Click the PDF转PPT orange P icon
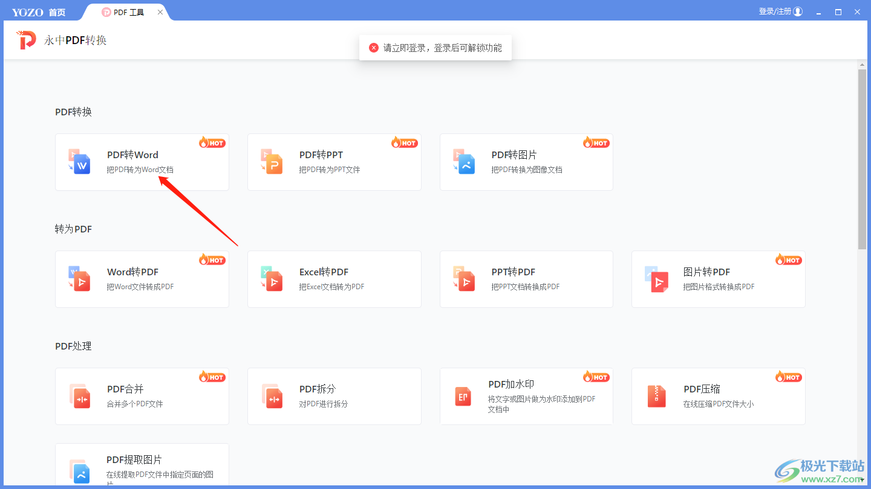Screen dimensions: 871x489 coord(272,162)
